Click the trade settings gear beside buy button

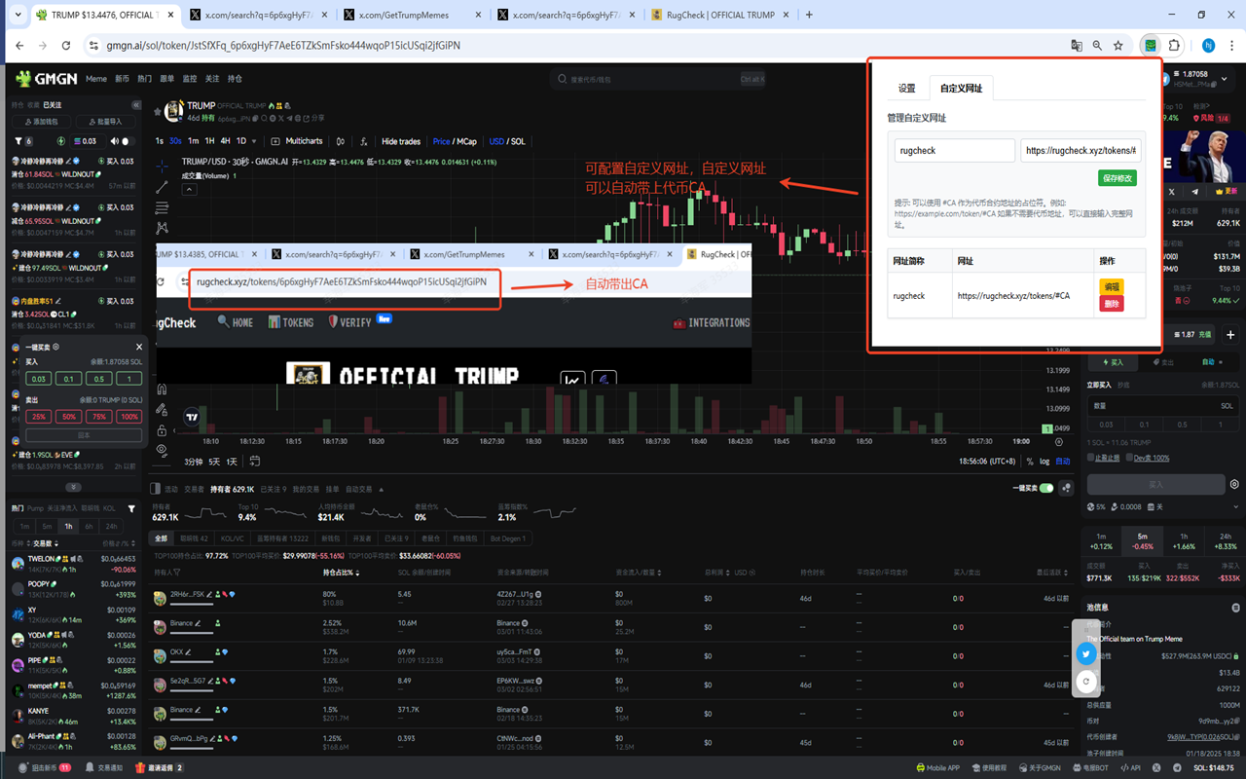point(1234,484)
